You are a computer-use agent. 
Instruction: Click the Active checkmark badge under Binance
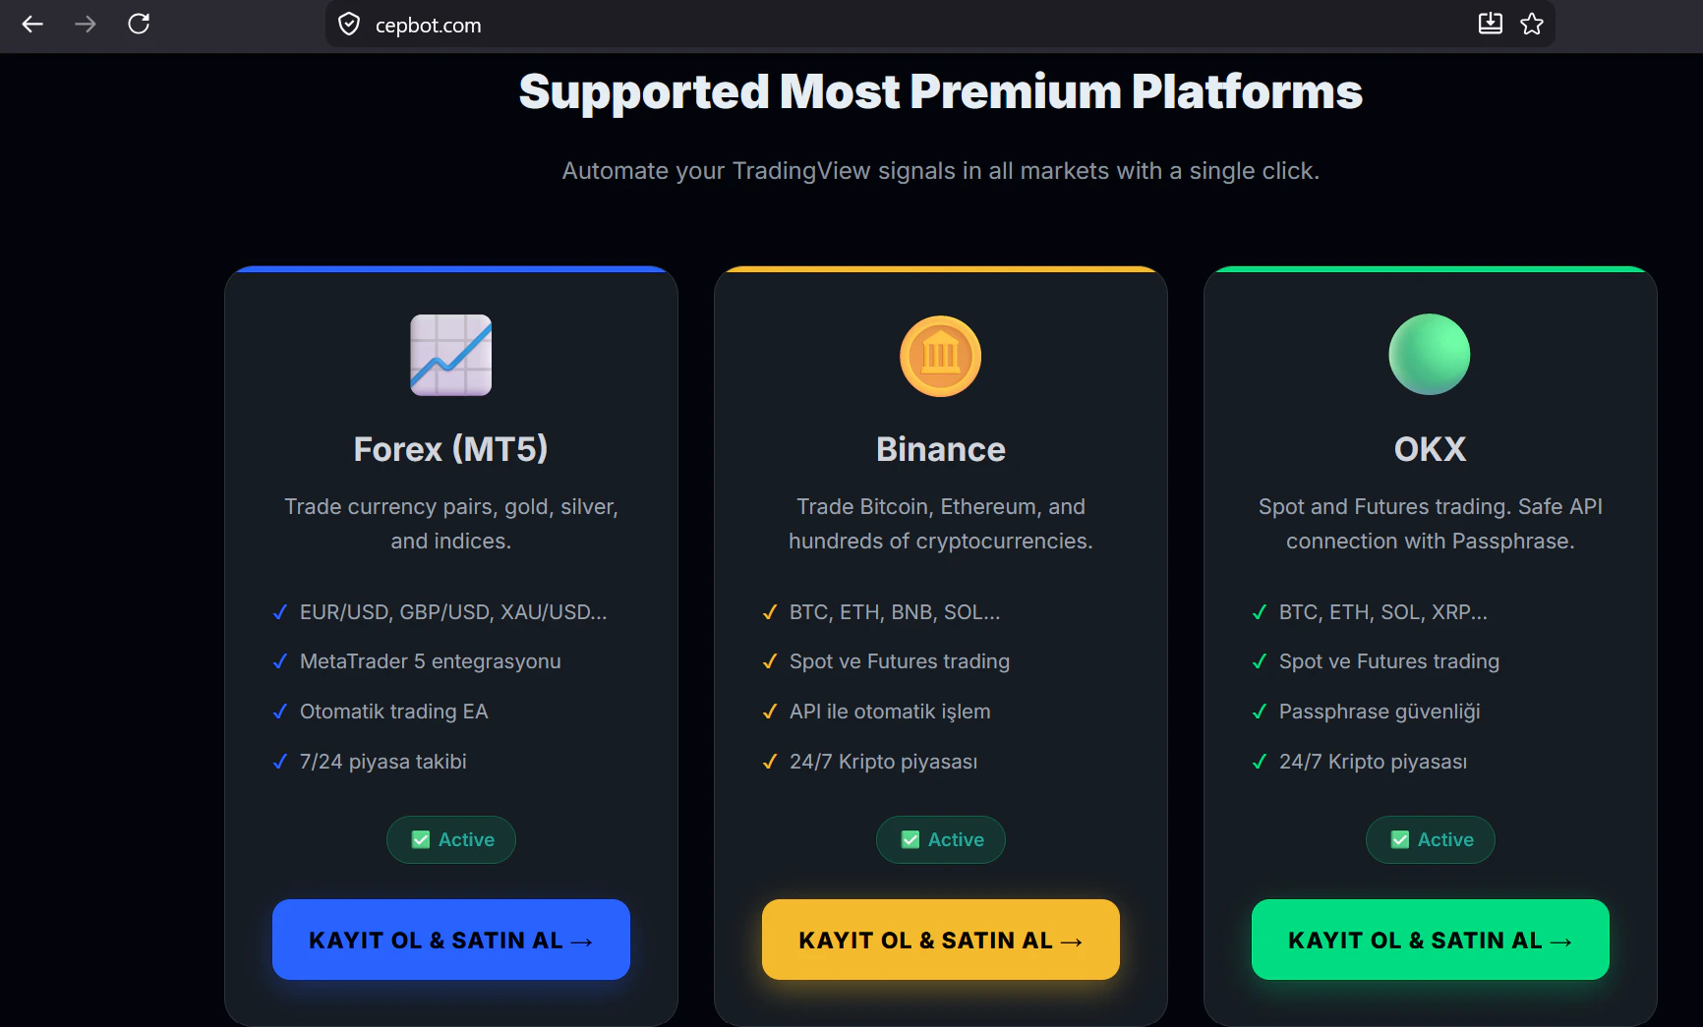(941, 840)
